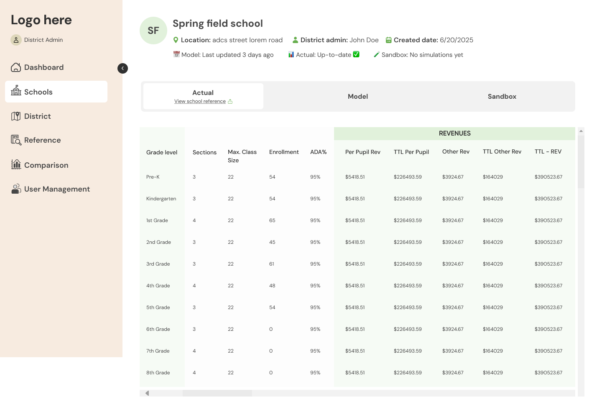602x412 pixels.
Task: Click the District Admin avatar icon
Action: 16,40
